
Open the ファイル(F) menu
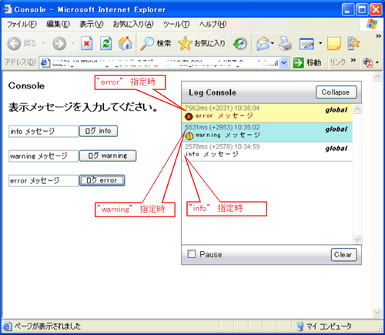[x=22, y=25]
